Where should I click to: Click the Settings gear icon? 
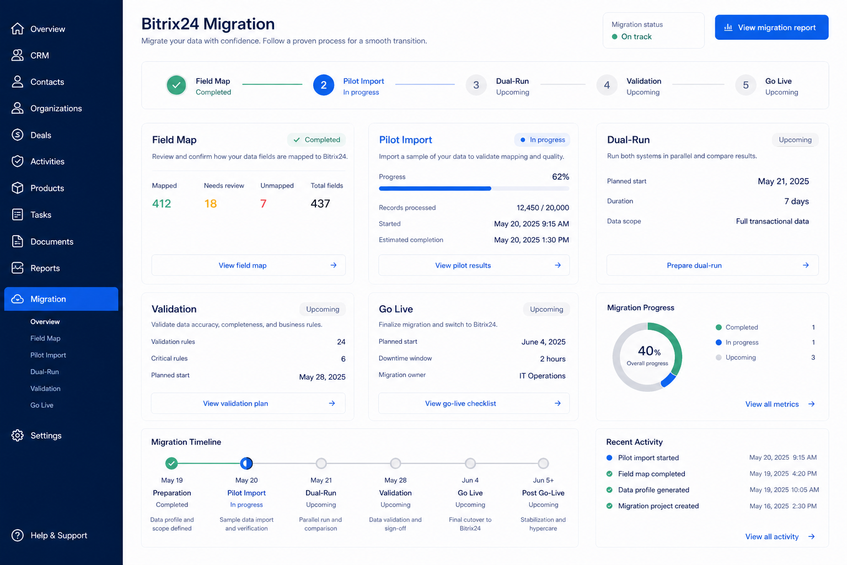(x=18, y=435)
